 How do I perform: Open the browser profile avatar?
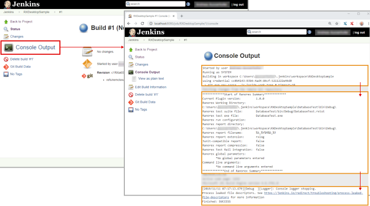362,23
